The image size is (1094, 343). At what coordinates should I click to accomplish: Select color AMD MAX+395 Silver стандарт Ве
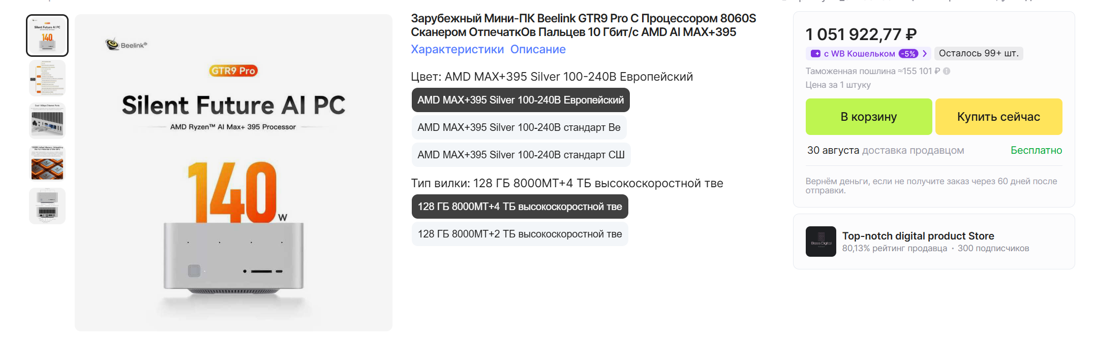(x=519, y=127)
